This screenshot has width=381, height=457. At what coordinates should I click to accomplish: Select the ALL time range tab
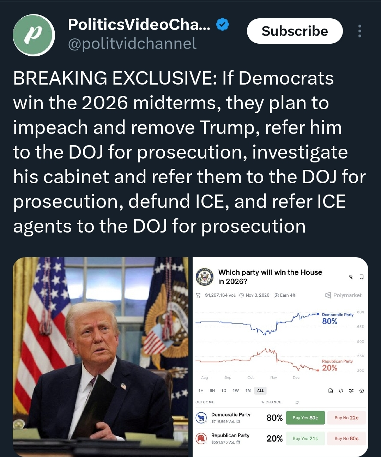coord(260,390)
